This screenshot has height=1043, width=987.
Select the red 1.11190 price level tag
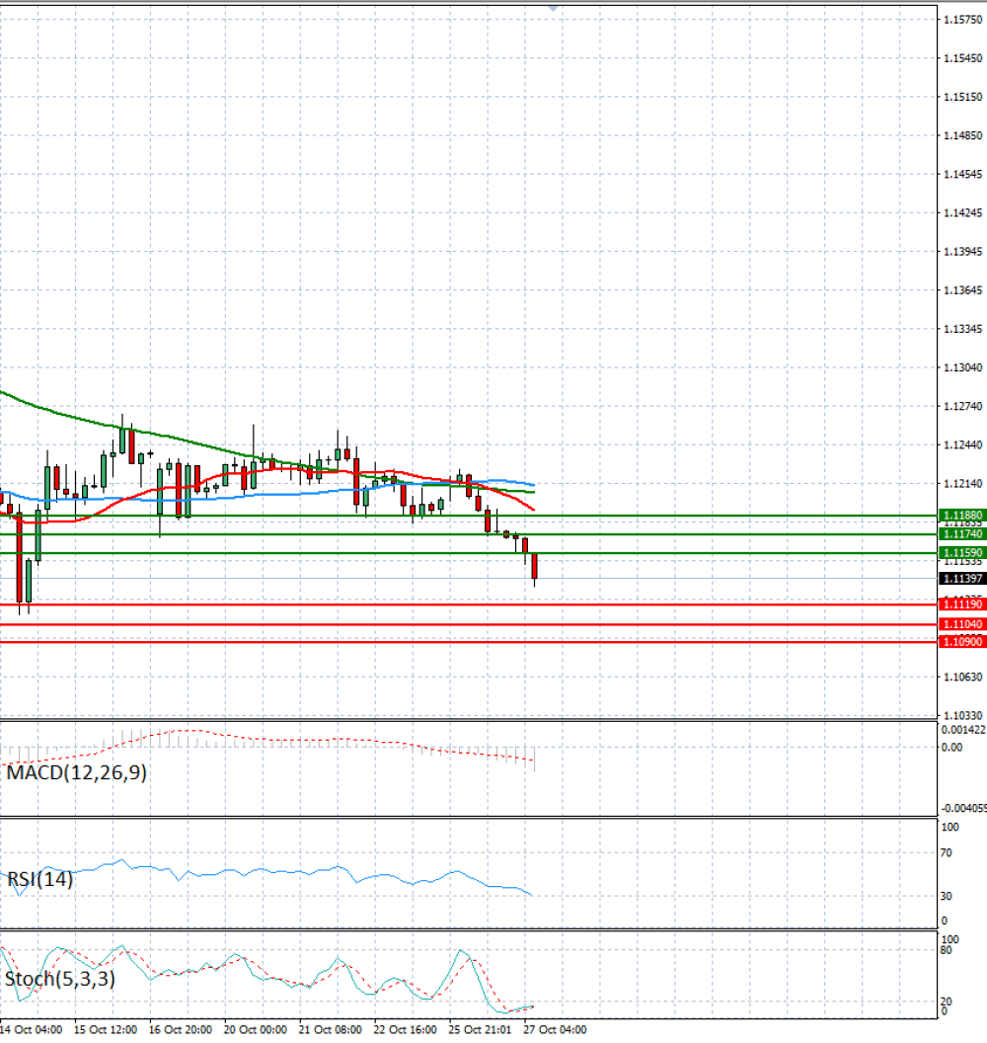click(x=962, y=604)
